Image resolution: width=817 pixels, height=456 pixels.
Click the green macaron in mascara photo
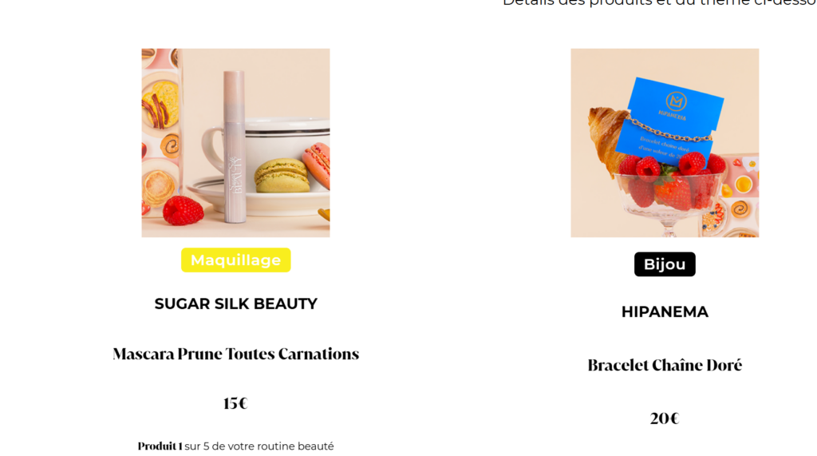[x=281, y=175]
